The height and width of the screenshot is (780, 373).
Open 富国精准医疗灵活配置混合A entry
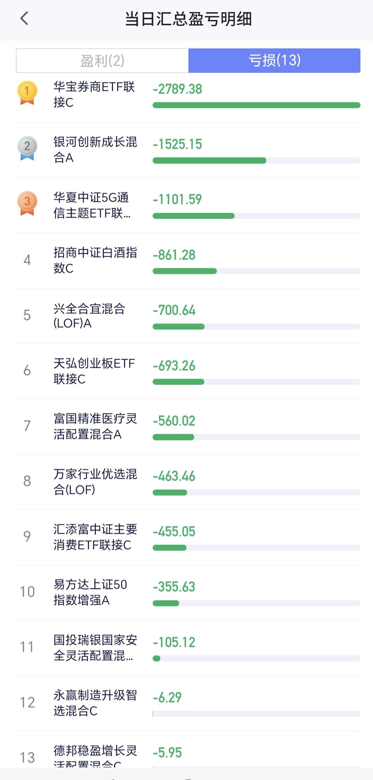click(95, 426)
